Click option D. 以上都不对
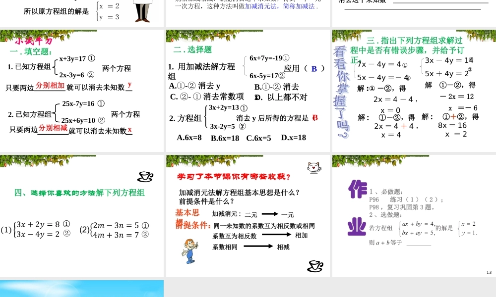The image size is (496, 297). tap(281, 97)
